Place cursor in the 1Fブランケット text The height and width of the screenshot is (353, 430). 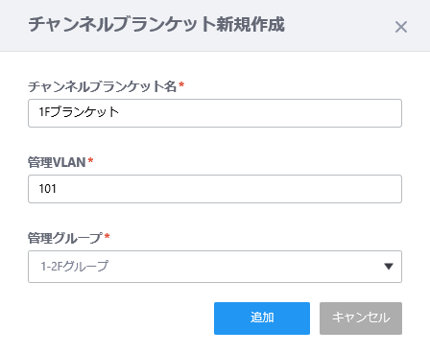coord(79,112)
